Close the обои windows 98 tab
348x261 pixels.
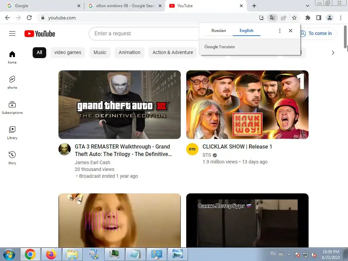(160, 6)
